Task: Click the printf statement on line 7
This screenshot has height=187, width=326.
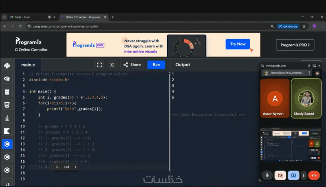Action: [75, 109]
